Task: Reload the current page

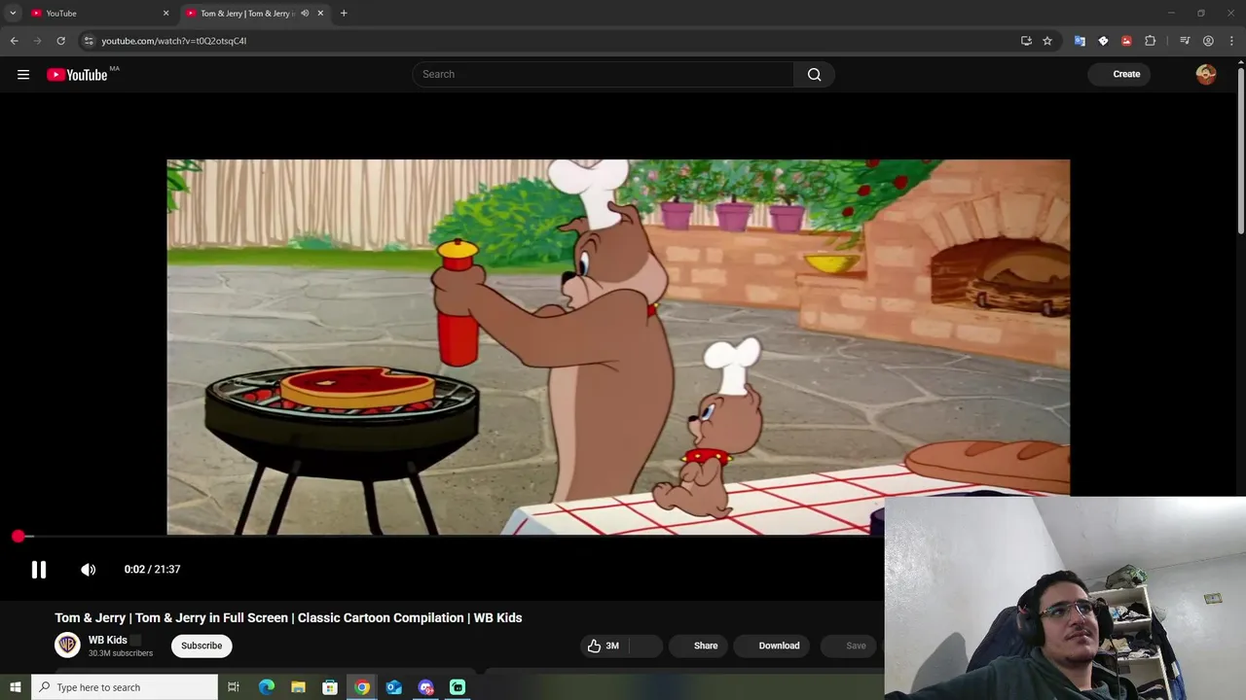Action: click(60, 41)
